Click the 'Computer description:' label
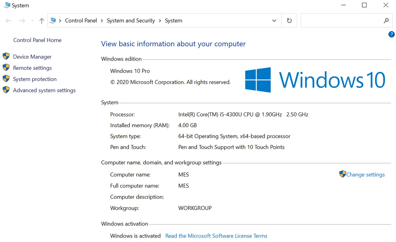Viewport: 396px width, 242px height. coord(137,197)
